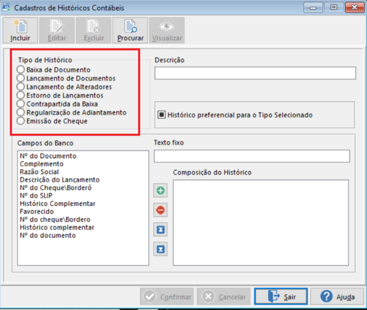Select 'Nº do Documento' first list entry

pos(48,156)
